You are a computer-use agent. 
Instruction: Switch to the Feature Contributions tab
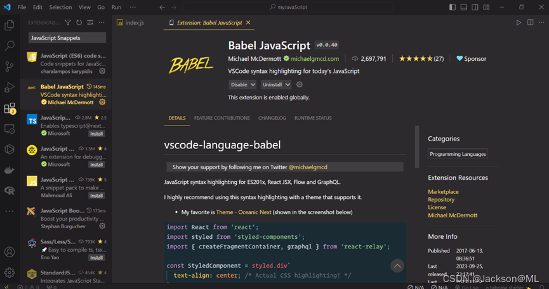pyautogui.click(x=222, y=118)
